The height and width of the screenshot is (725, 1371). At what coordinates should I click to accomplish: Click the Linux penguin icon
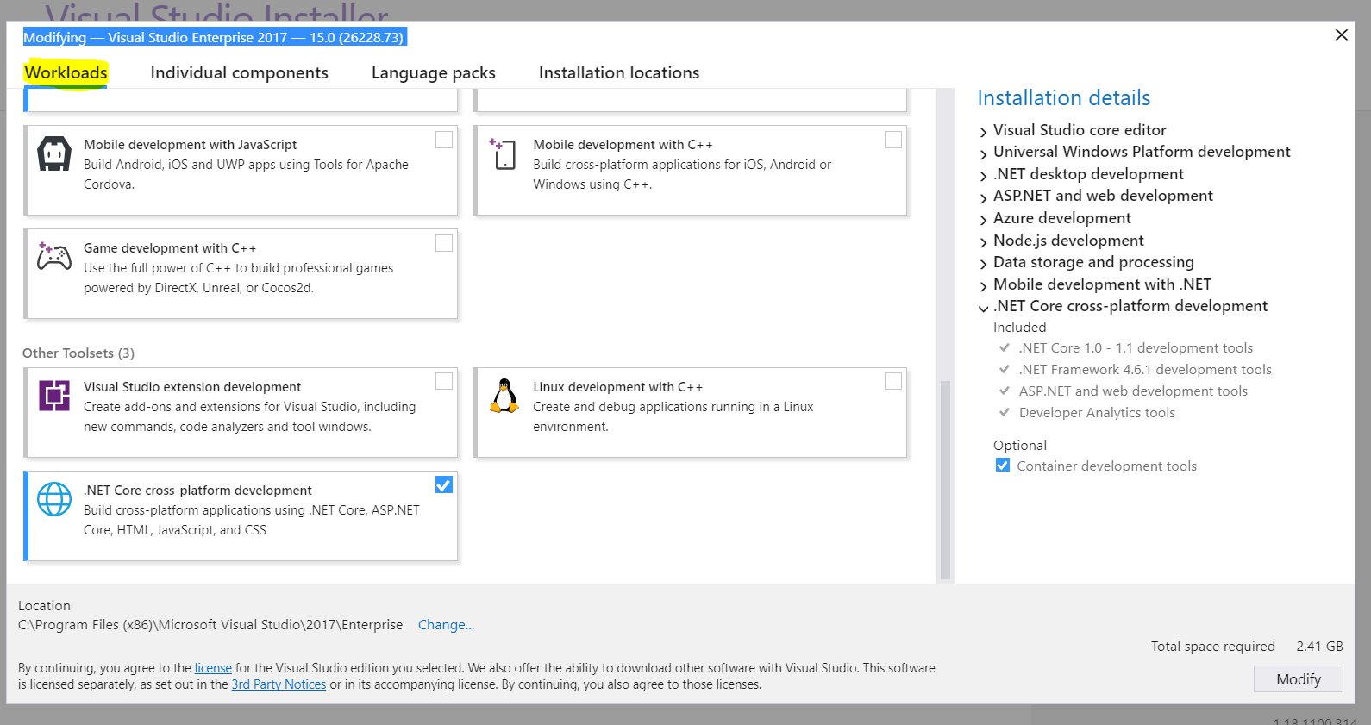(x=504, y=396)
